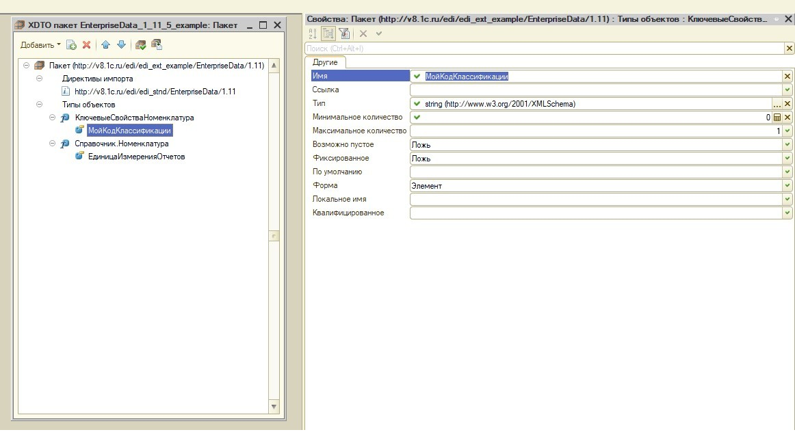The width and height of the screenshot is (795, 443).
Task: Collapse the КлючевыеСвойстваНоменклатура tree node
Action: [53, 118]
